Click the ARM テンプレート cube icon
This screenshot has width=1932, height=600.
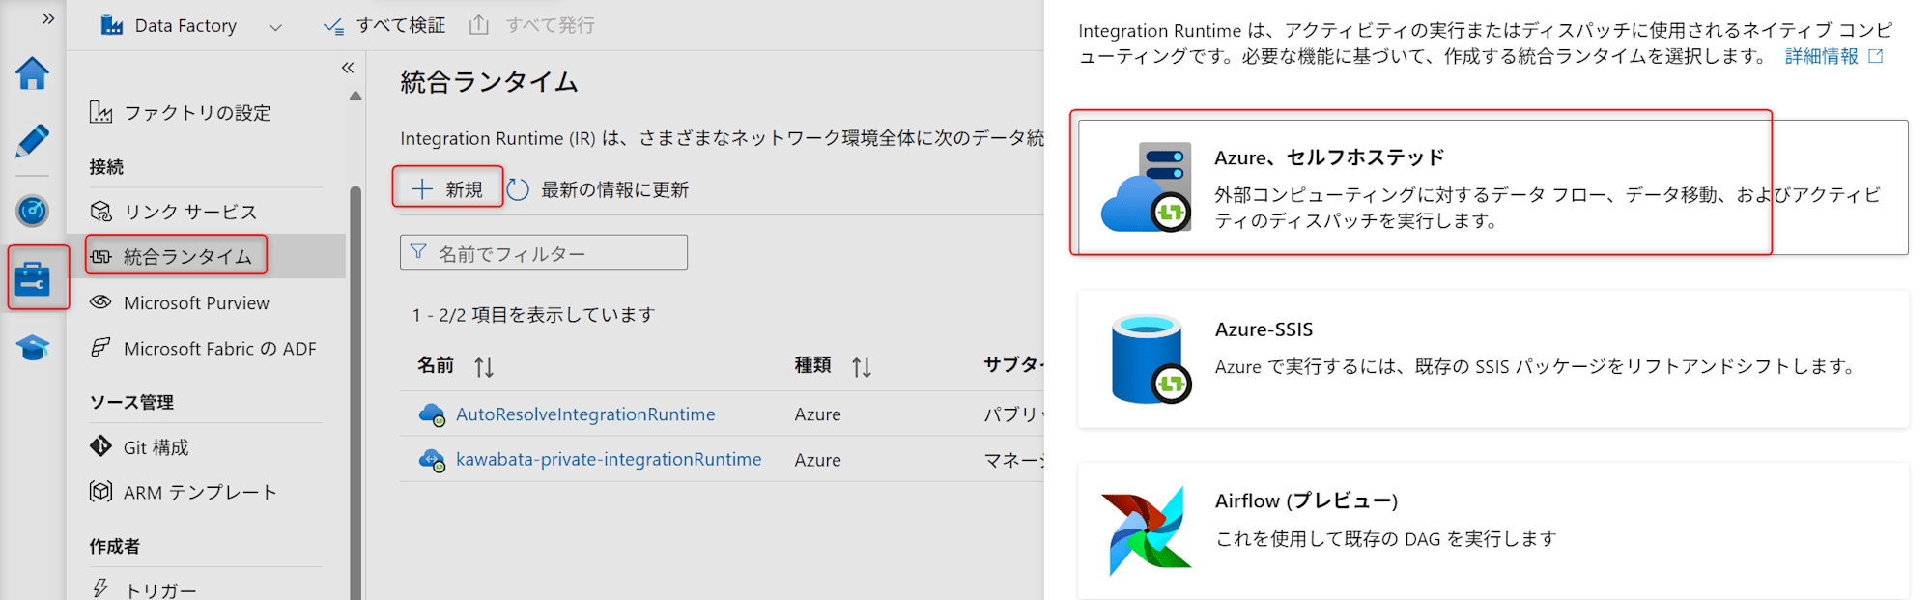100,491
